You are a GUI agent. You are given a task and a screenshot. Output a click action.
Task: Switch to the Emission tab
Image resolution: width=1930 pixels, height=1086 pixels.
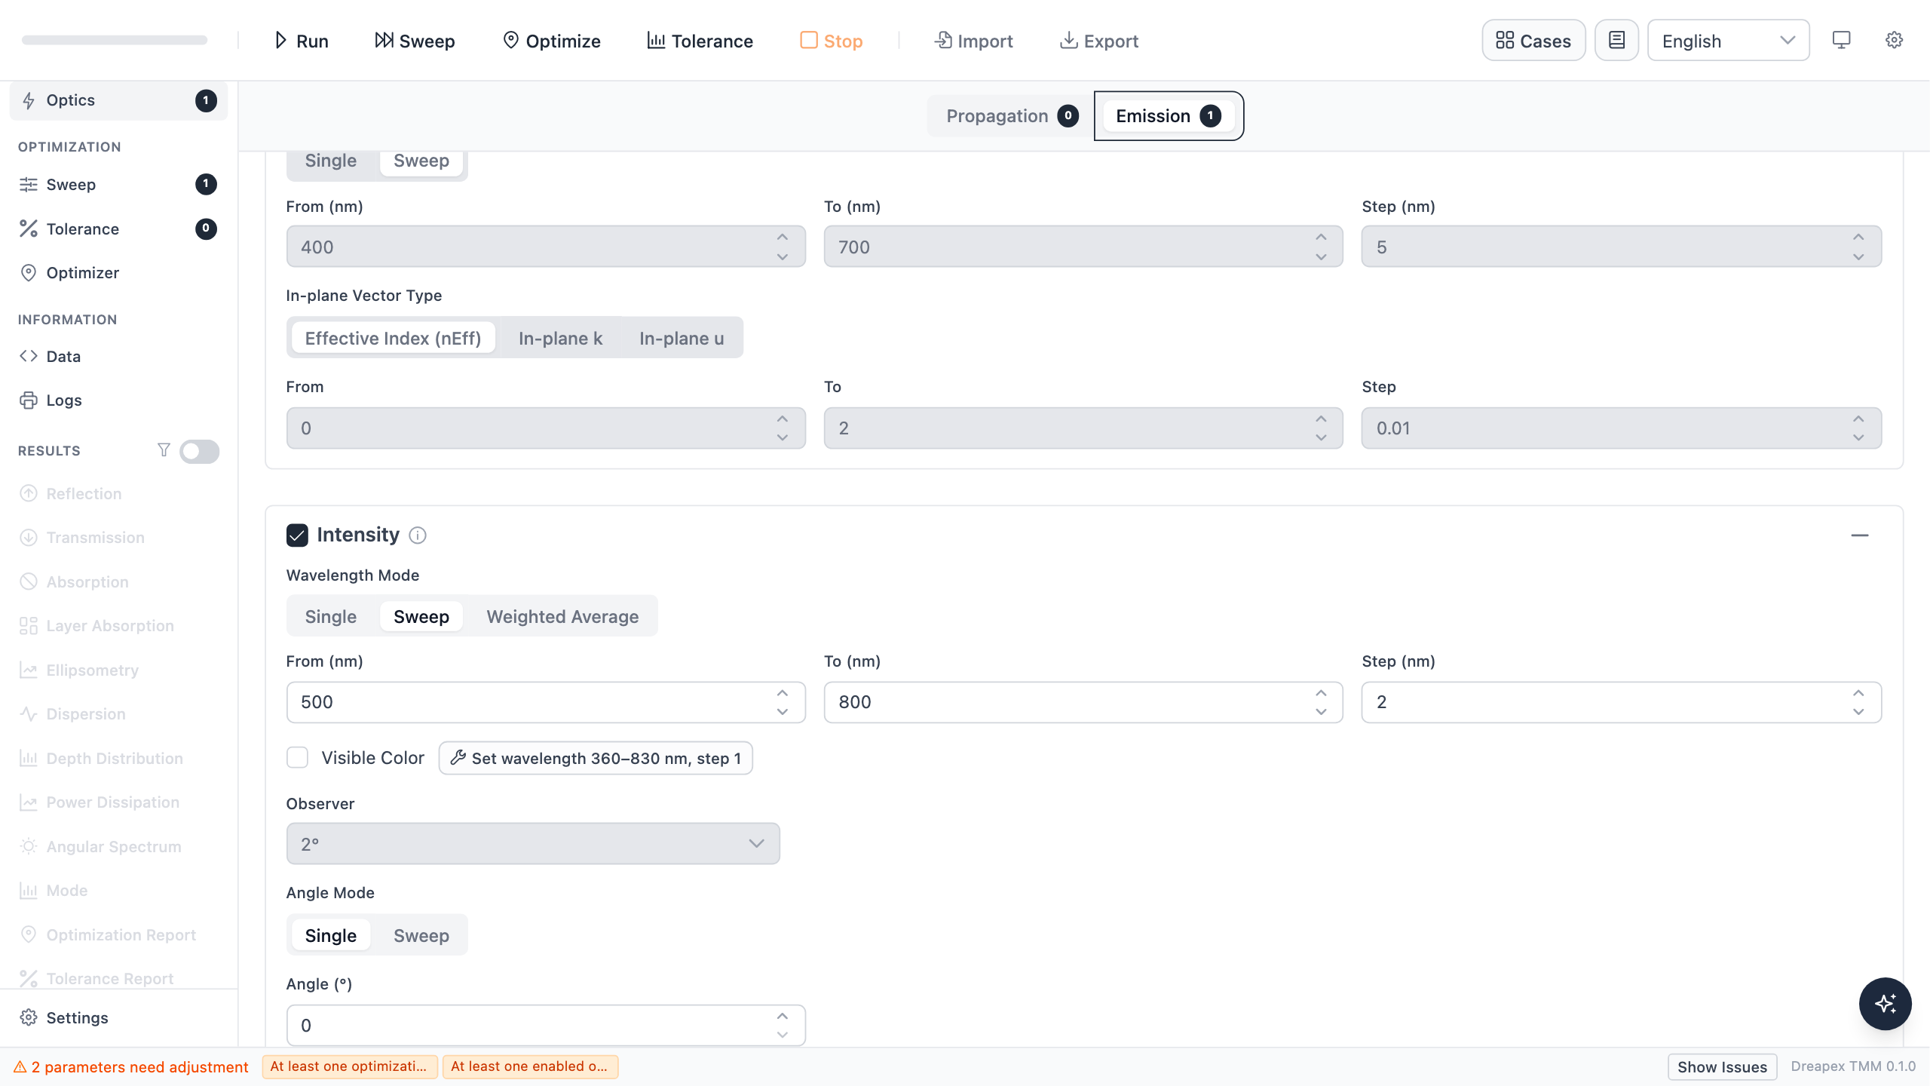pos(1168,116)
